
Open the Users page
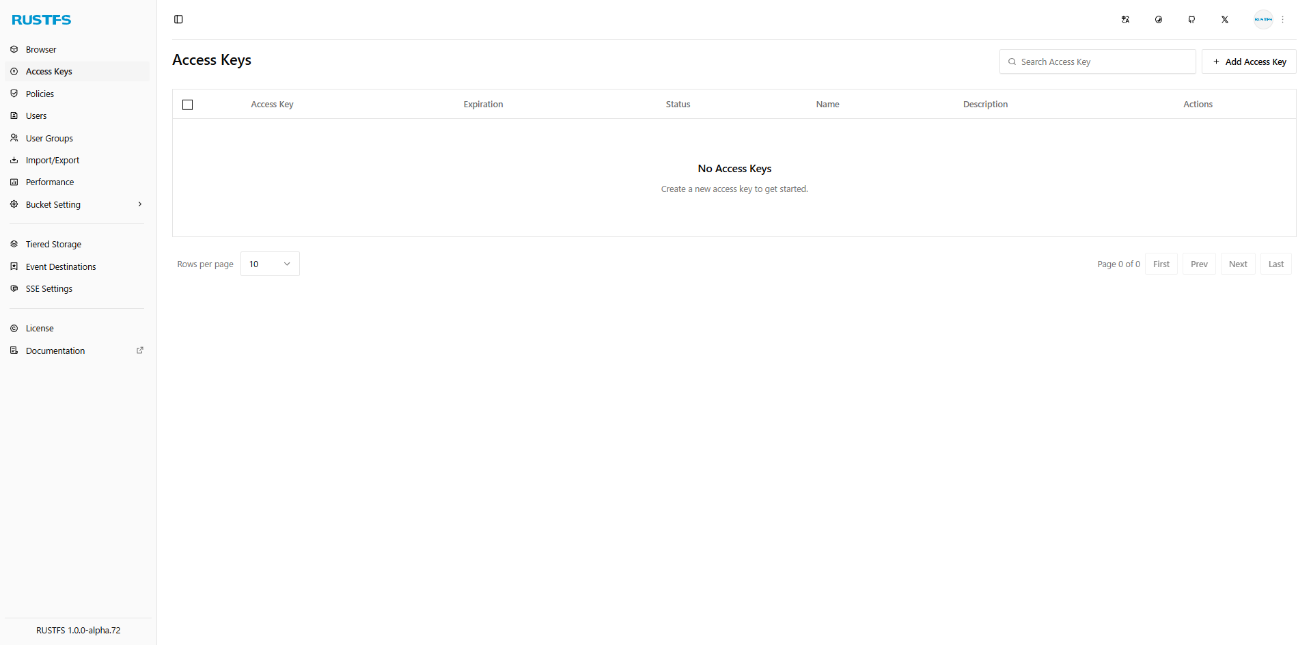pyautogui.click(x=77, y=115)
